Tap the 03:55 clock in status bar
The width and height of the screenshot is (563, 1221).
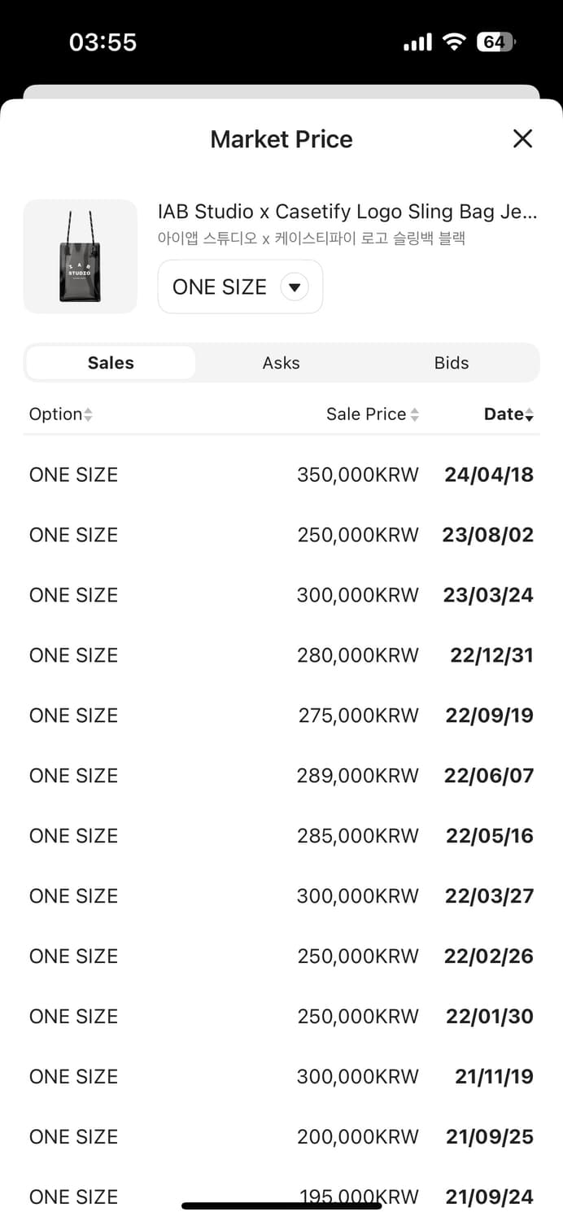coord(103,42)
